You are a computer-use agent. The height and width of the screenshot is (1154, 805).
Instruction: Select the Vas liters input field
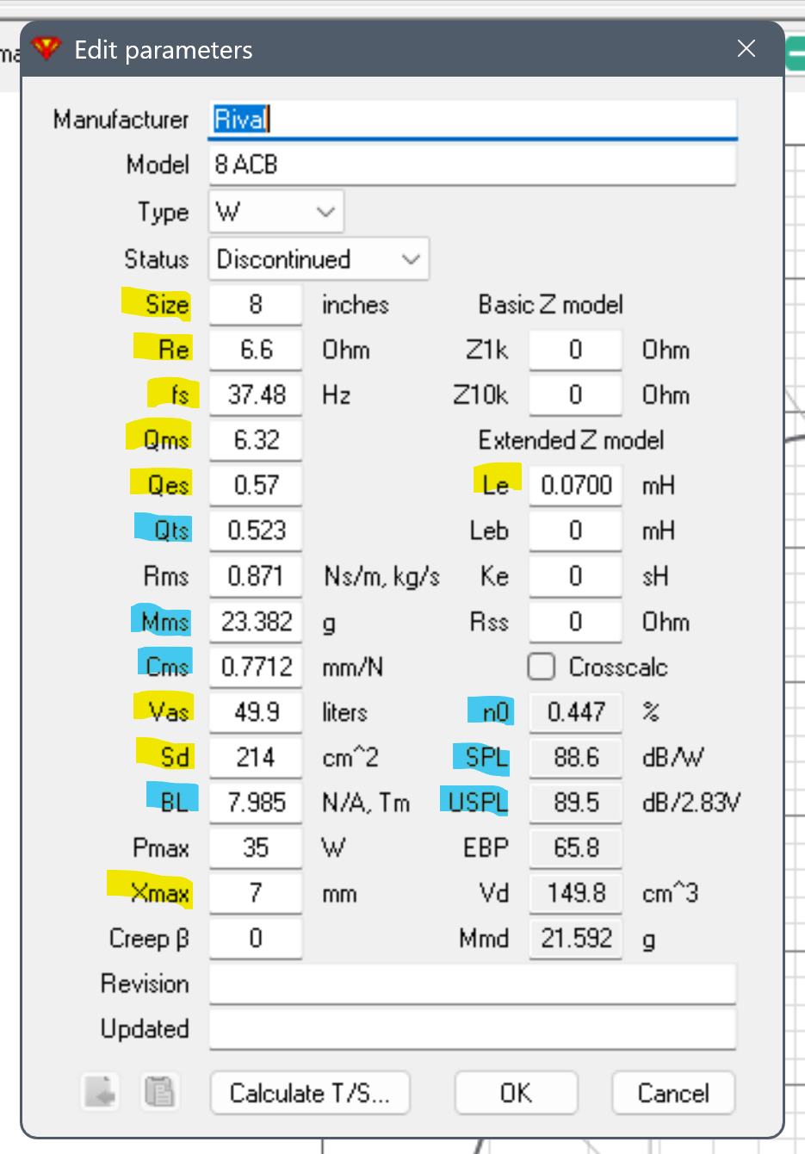tap(256, 712)
